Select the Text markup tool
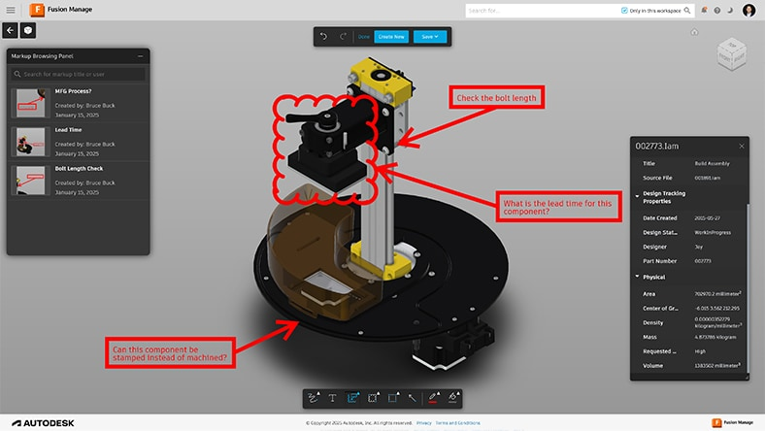 pos(333,397)
